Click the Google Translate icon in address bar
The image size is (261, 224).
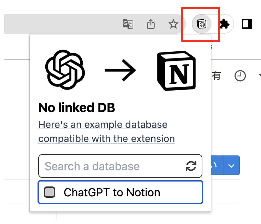click(128, 24)
